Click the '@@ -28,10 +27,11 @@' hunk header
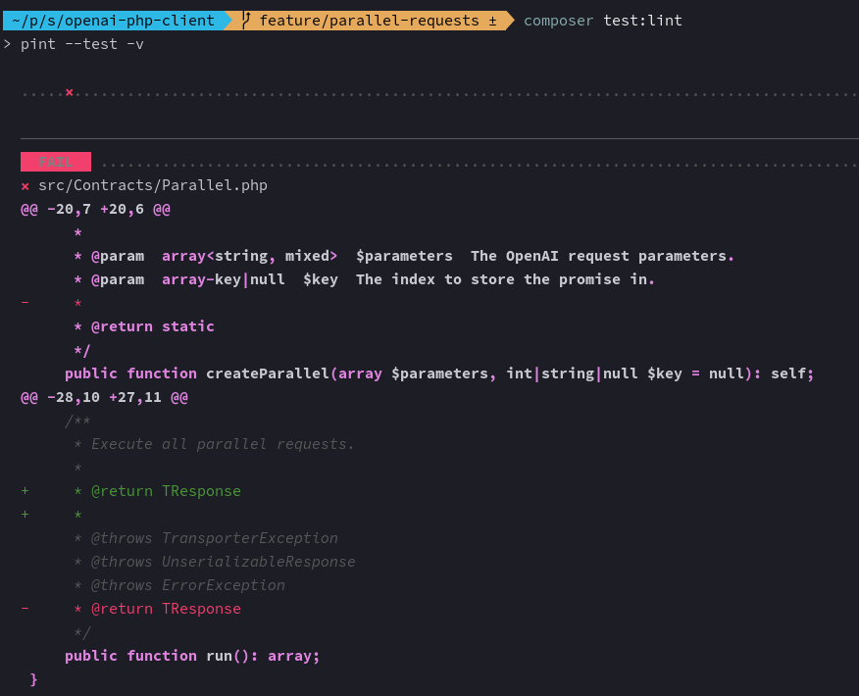Viewport: 859px width, 696px height. (x=104, y=397)
